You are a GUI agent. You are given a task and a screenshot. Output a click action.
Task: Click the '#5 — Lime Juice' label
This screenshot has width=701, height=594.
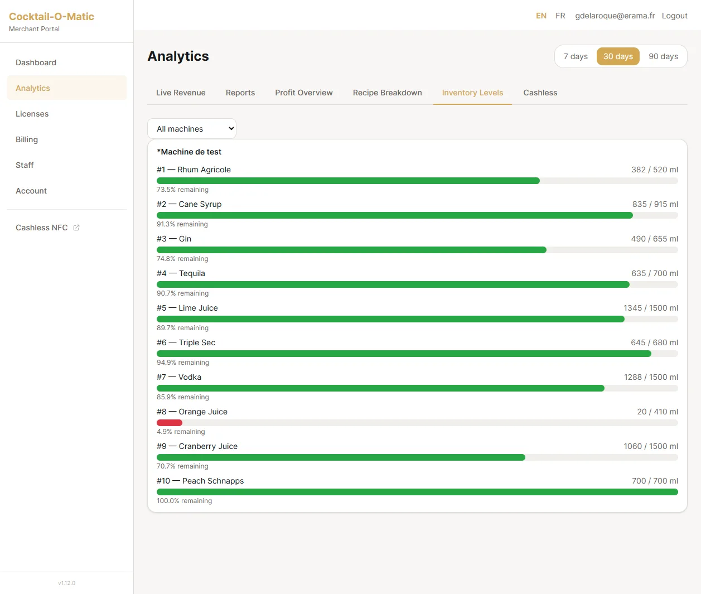[x=187, y=308]
